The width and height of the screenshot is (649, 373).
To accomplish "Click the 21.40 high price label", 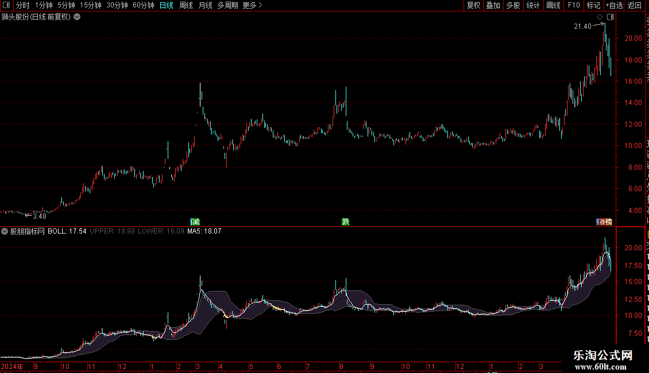I will (583, 26).
